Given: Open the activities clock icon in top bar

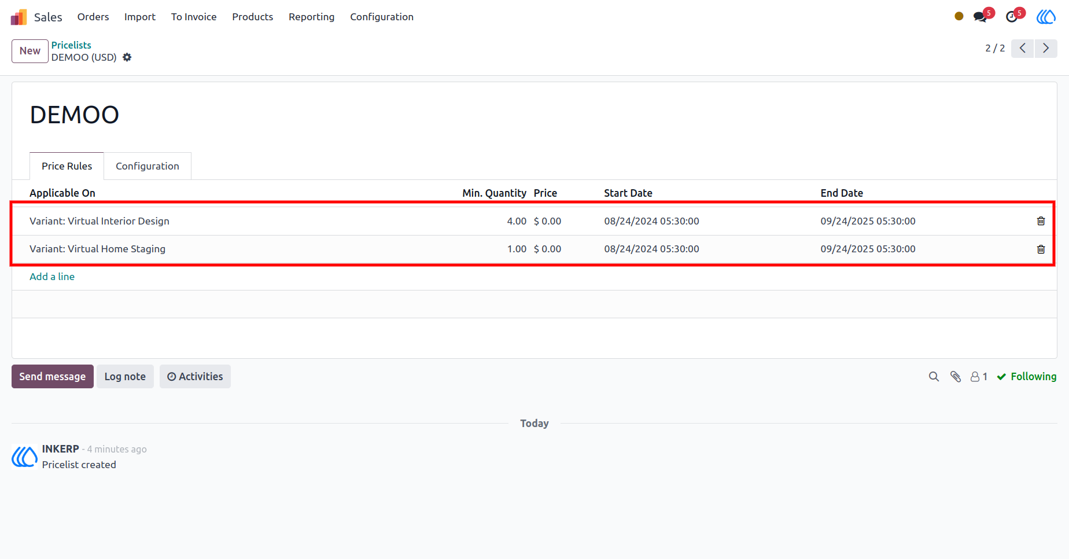Looking at the screenshot, I should (x=1012, y=17).
